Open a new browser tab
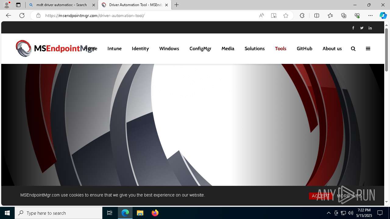 [177, 5]
